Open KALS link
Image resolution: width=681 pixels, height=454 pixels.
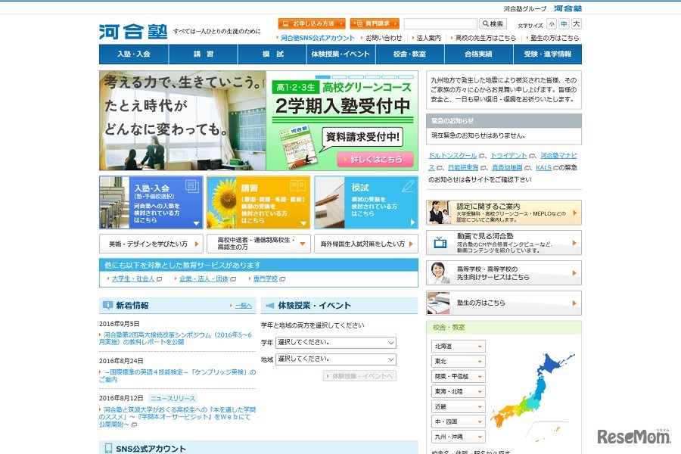pos(543,168)
